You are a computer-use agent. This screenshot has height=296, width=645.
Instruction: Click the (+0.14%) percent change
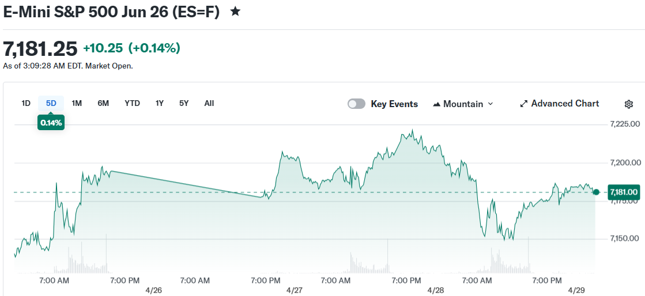click(x=154, y=48)
